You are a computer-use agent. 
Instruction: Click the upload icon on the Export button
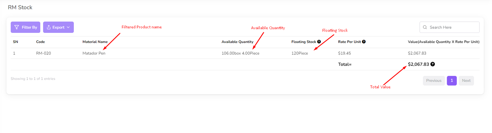coord(49,27)
